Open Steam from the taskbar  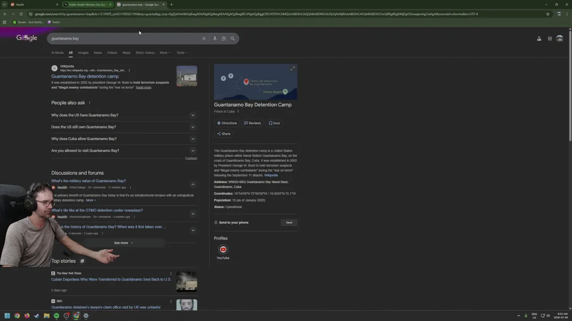(x=37, y=316)
